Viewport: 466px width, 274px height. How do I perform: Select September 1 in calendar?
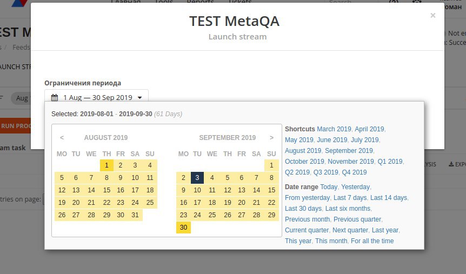point(271,165)
